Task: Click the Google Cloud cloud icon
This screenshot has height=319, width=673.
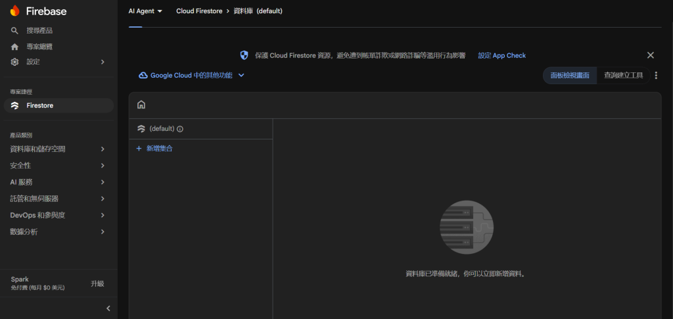Action: click(143, 75)
